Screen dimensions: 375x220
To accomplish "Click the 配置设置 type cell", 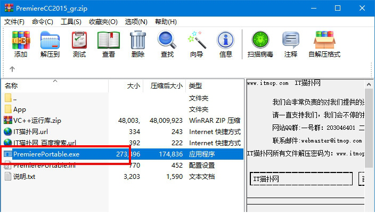I will tap(202, 166).
